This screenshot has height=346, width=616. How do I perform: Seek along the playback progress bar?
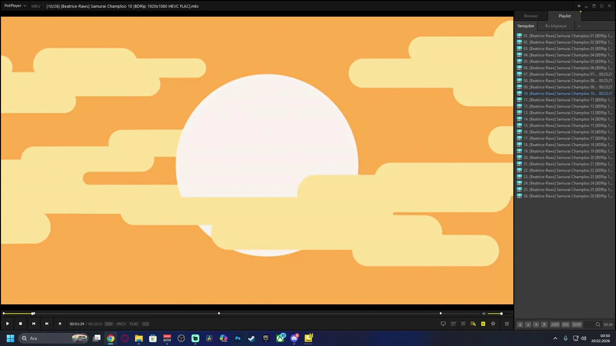(241, 314)
